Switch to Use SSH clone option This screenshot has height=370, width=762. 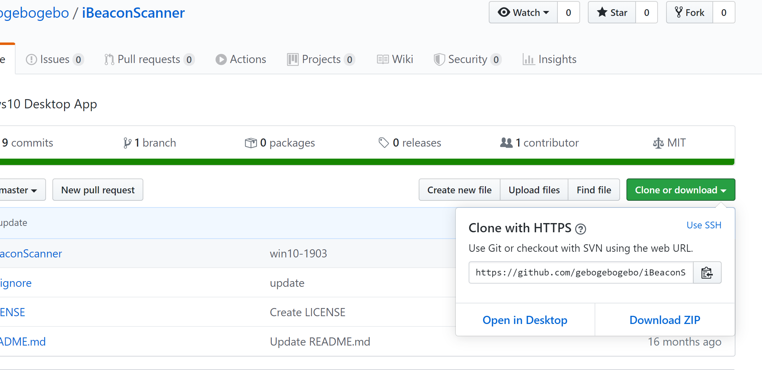point(704,225)
